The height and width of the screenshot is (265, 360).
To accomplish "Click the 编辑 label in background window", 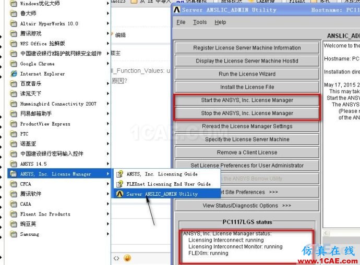I will [x=121, y=35].
